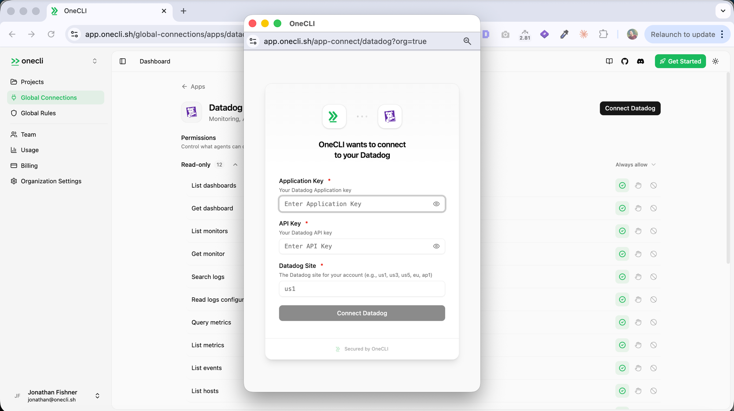Show API Key with eye icon

(x=436, y=246)
